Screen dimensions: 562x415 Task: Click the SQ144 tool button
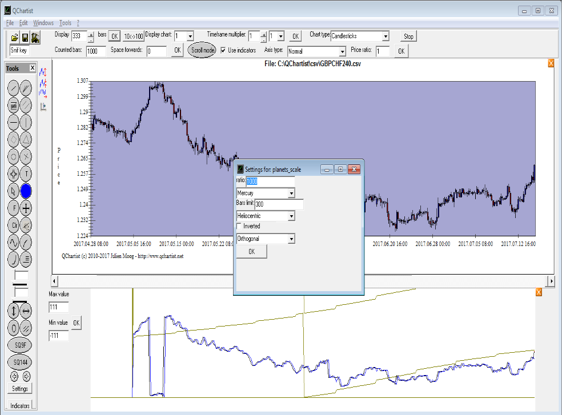point(20,362)
